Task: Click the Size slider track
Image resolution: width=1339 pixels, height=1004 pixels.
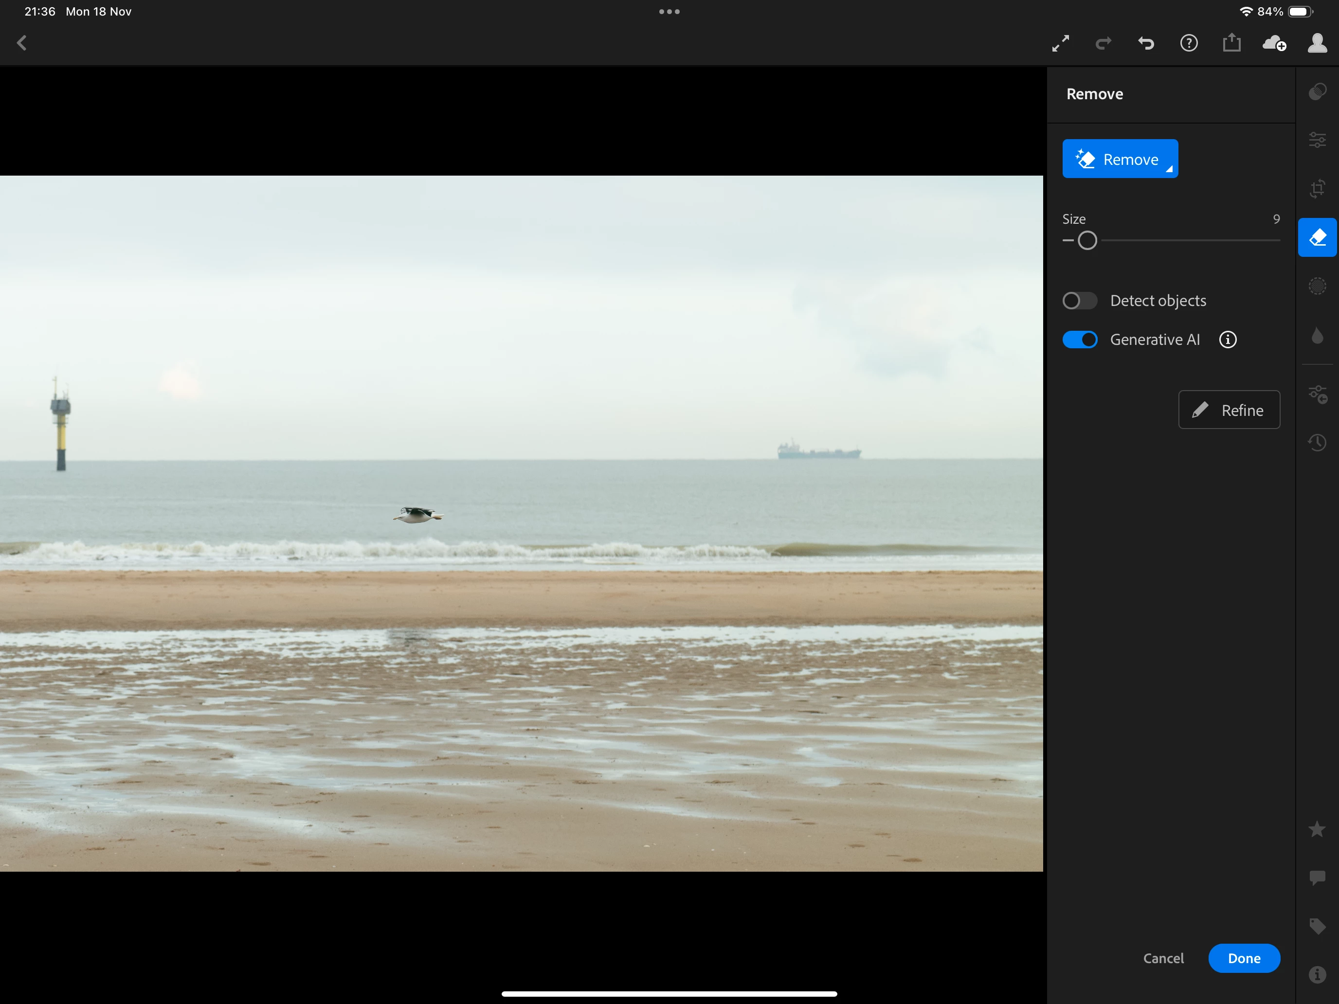Action: click(1186, 240)
